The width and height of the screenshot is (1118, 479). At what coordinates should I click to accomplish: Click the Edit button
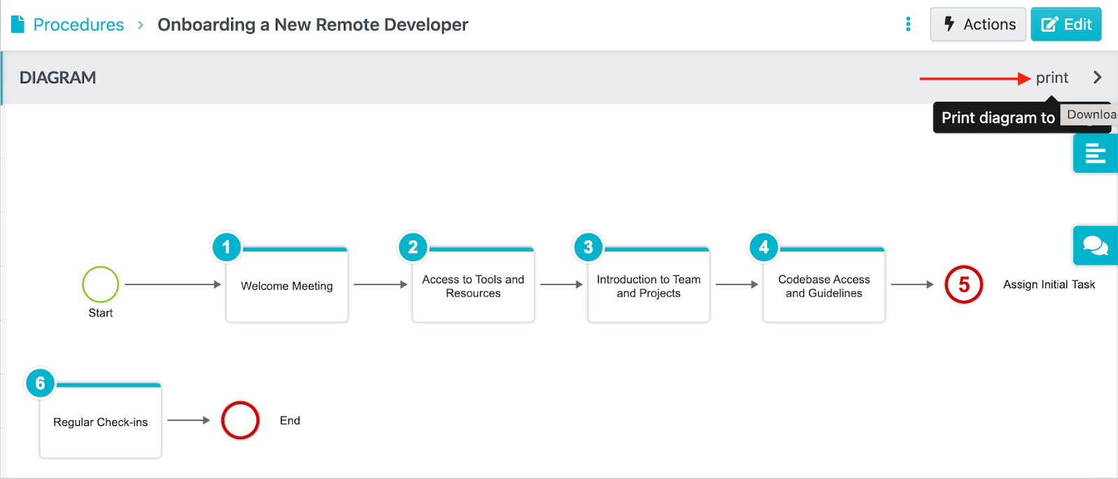1066,24
